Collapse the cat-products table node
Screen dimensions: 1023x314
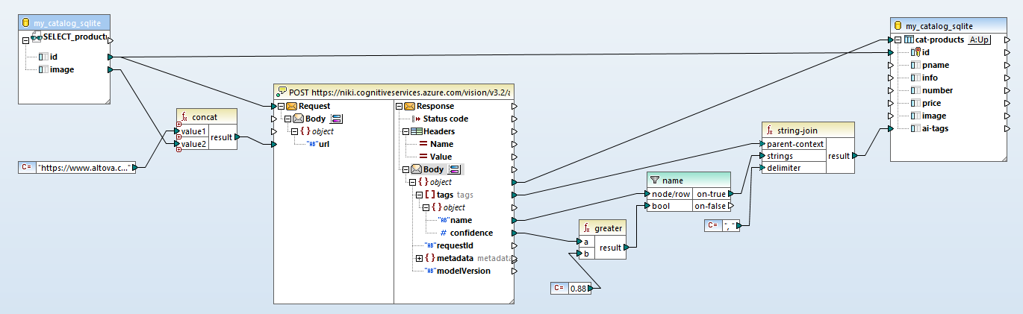pos(898,40)
